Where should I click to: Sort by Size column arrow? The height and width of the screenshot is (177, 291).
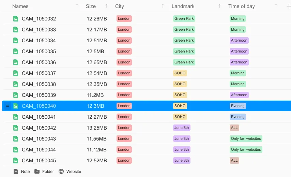click(106, 6)
